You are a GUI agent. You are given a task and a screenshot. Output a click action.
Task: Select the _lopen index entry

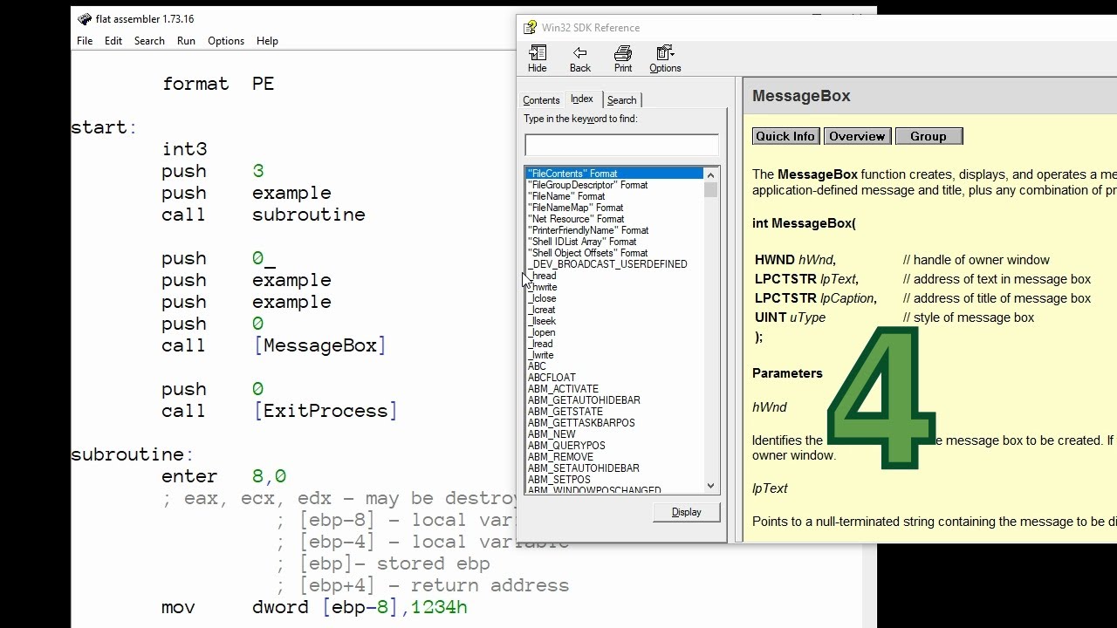point(541,332)
